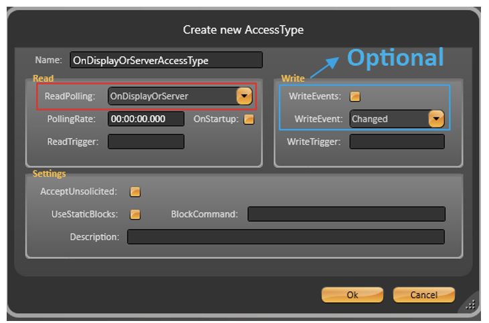Click the BlockCommand text field
Viewport: 489px width, 323px height.
click(346, 214)
